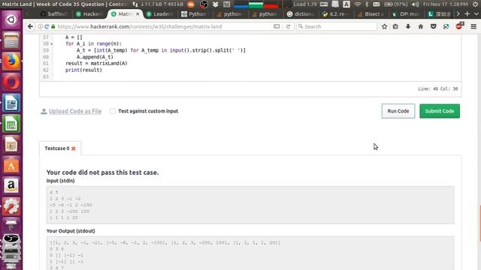Go back using browser back arrow
The width and height of the screenshot is (481, 270).
30,27
